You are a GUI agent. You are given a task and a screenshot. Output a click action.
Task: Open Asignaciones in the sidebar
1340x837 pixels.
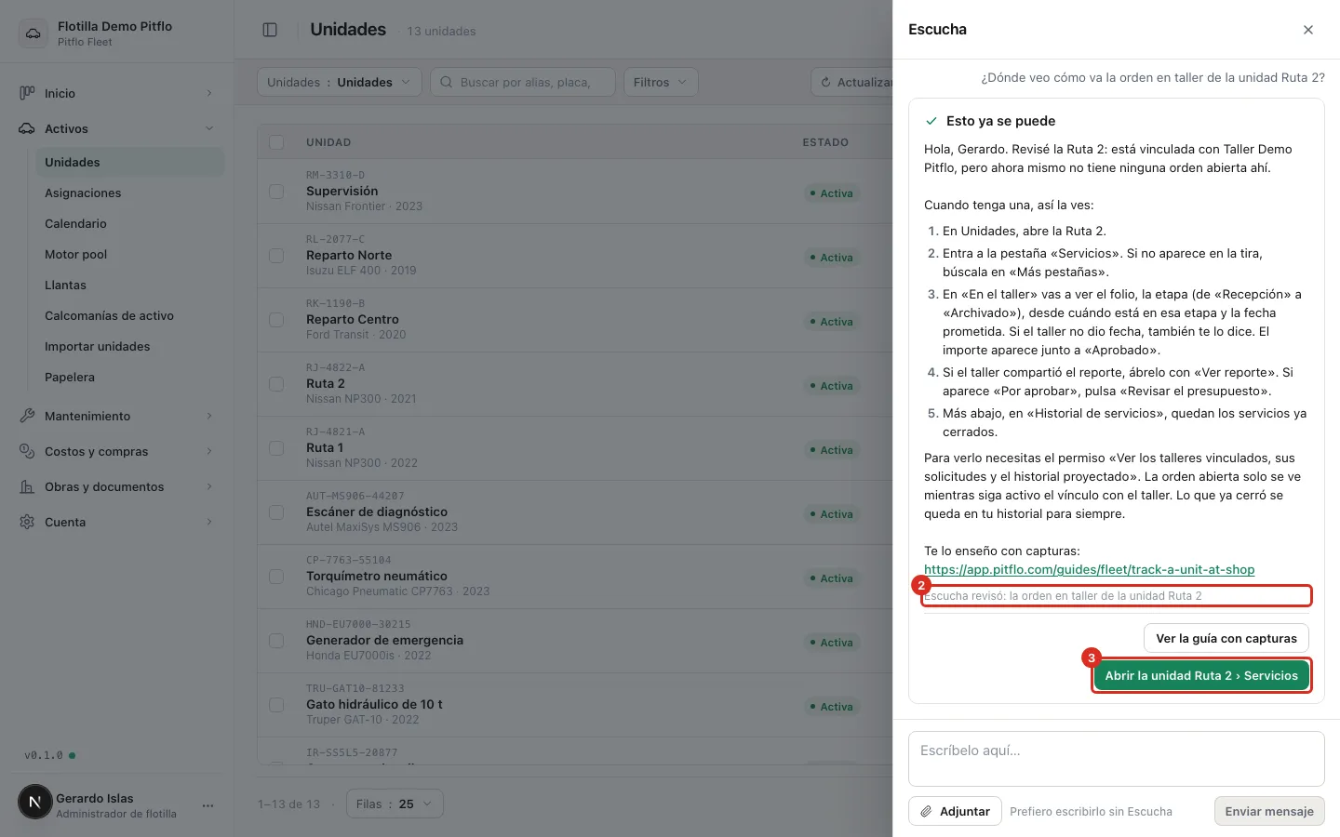129,193
